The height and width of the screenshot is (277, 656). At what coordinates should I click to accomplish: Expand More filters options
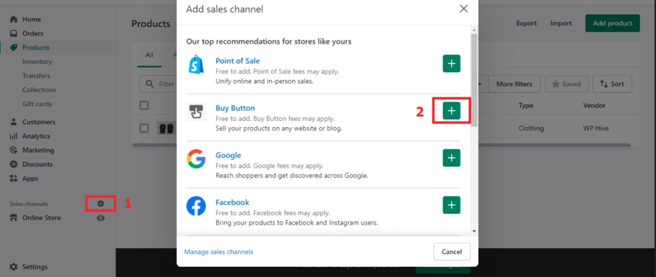click(x=514, y=84)
